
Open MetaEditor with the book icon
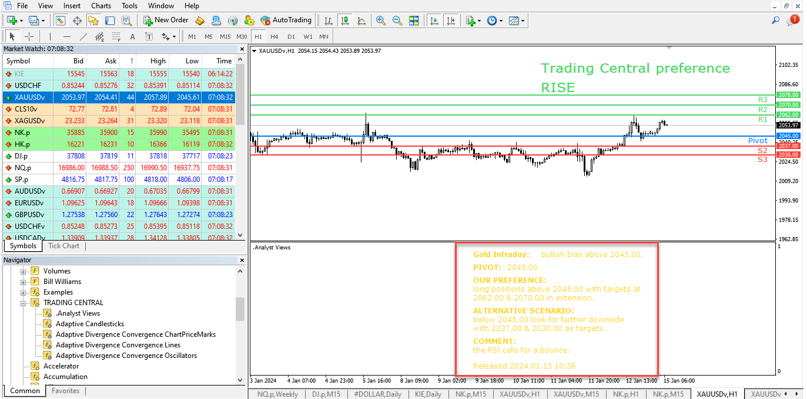pos(200,21)
